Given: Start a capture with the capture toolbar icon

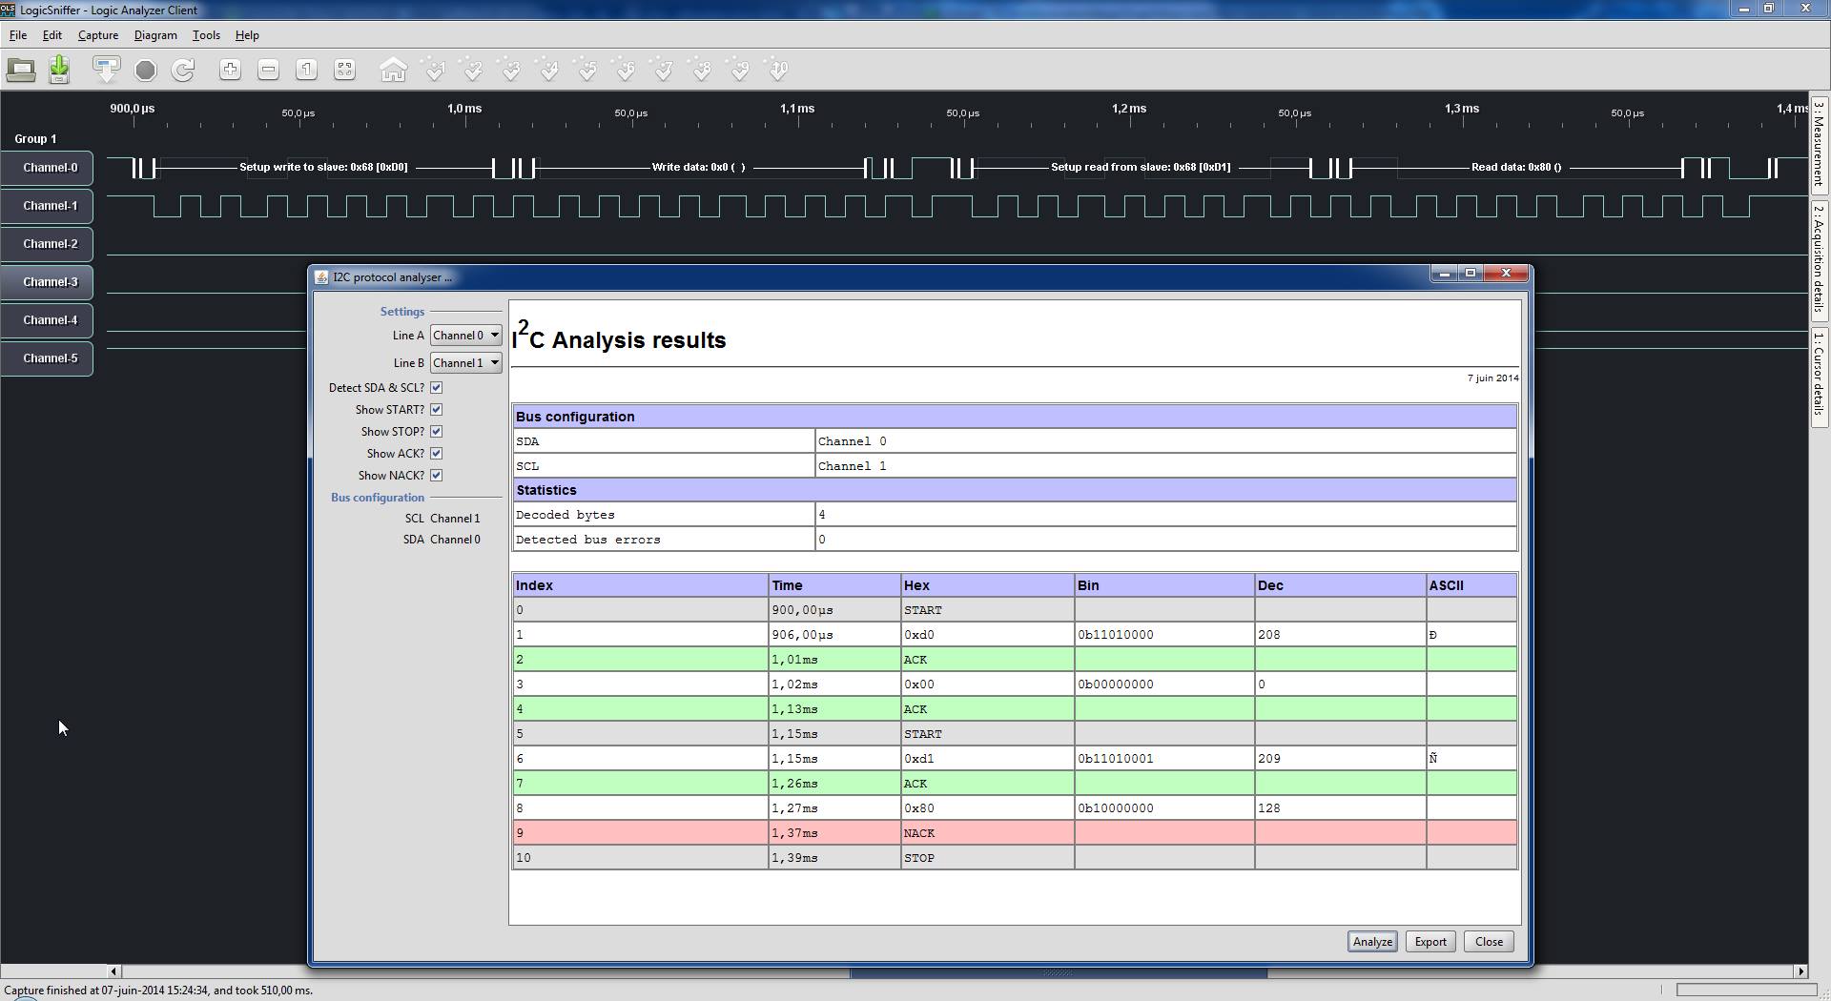Looking at the screenshot, I should [x=106, y=70].
